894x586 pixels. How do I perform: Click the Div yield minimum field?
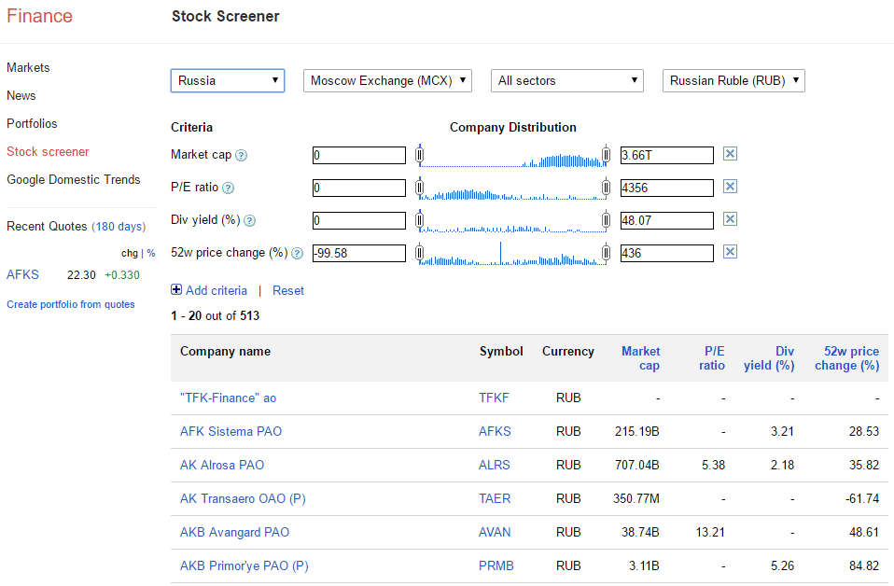[x=359, y=220]
